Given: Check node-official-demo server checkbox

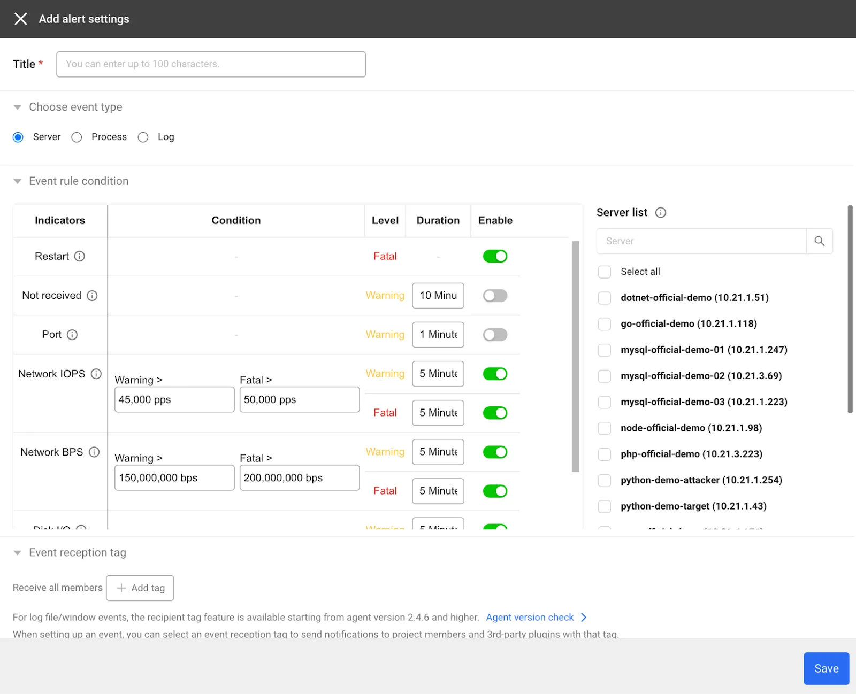Looking at the screenshot, I should 605,428.
